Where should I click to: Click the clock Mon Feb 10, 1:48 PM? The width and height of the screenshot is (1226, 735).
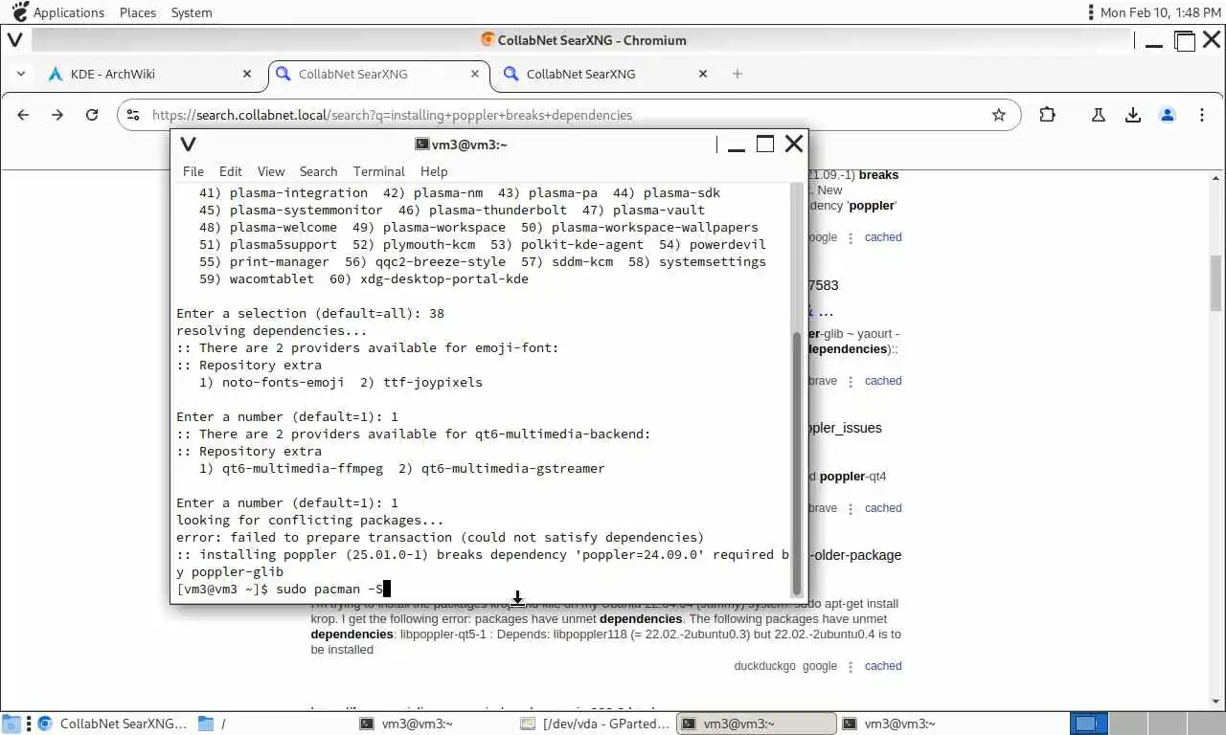[x=1161, y=12]
